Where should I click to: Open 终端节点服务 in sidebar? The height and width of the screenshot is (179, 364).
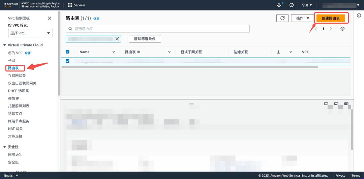point(19,121)
